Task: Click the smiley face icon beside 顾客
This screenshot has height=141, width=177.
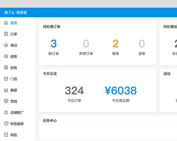Action: coord(6,56)
